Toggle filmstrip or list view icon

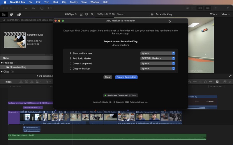point(87,14)
